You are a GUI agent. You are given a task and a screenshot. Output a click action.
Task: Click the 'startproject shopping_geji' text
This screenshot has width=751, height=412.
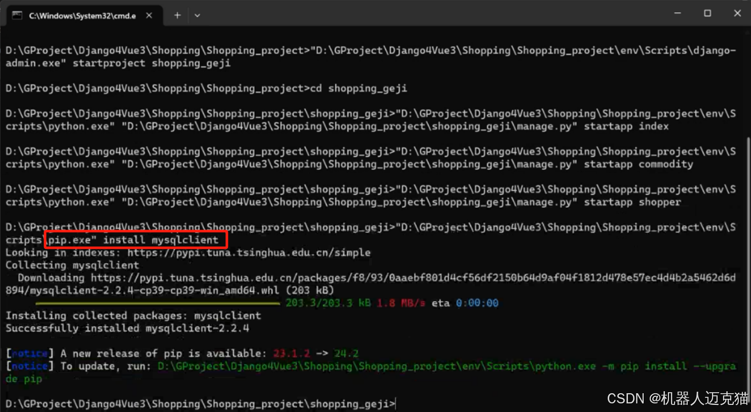tap(151, 63)
